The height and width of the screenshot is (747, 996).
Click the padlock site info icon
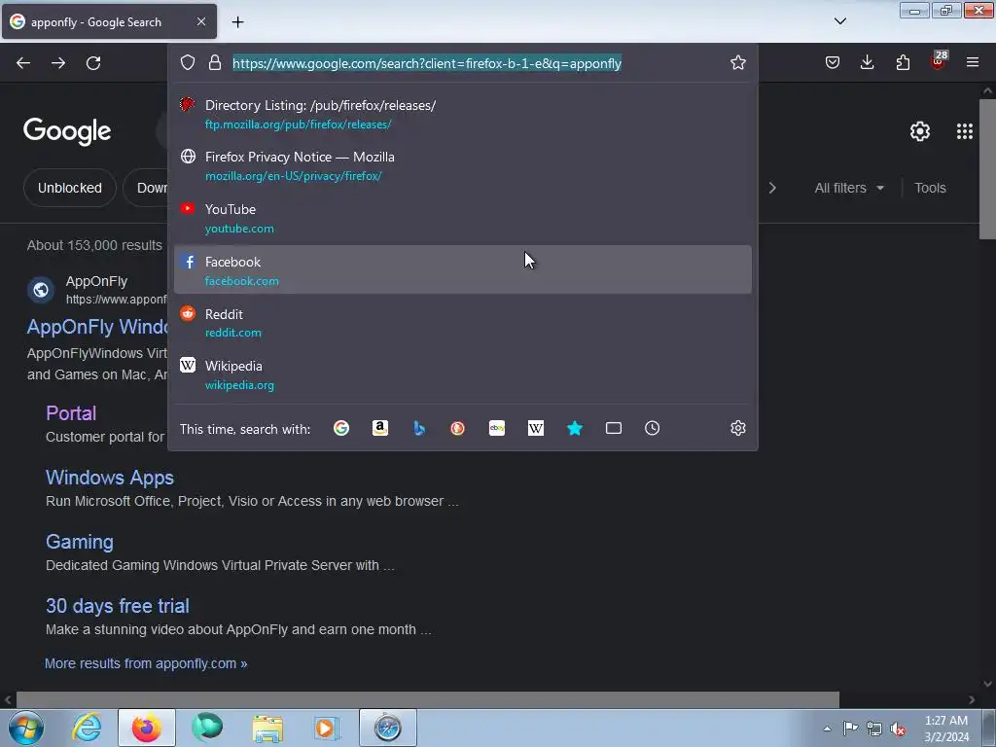click(215, 62)
